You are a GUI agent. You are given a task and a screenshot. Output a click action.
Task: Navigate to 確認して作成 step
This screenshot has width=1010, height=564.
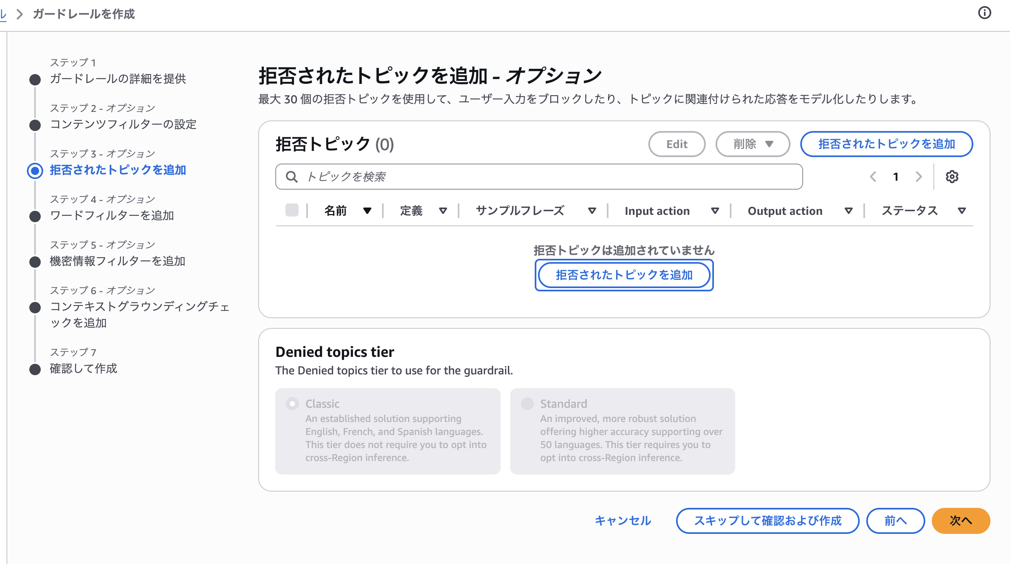[83, 369]
